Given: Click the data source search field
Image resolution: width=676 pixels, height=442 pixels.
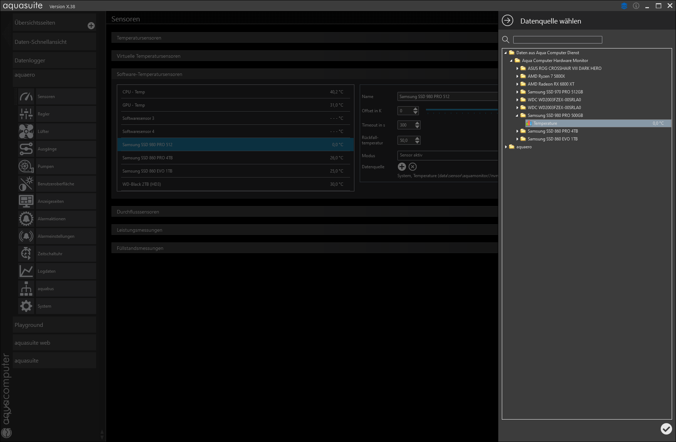Looking at the screenshot, I should pos(557,40).
